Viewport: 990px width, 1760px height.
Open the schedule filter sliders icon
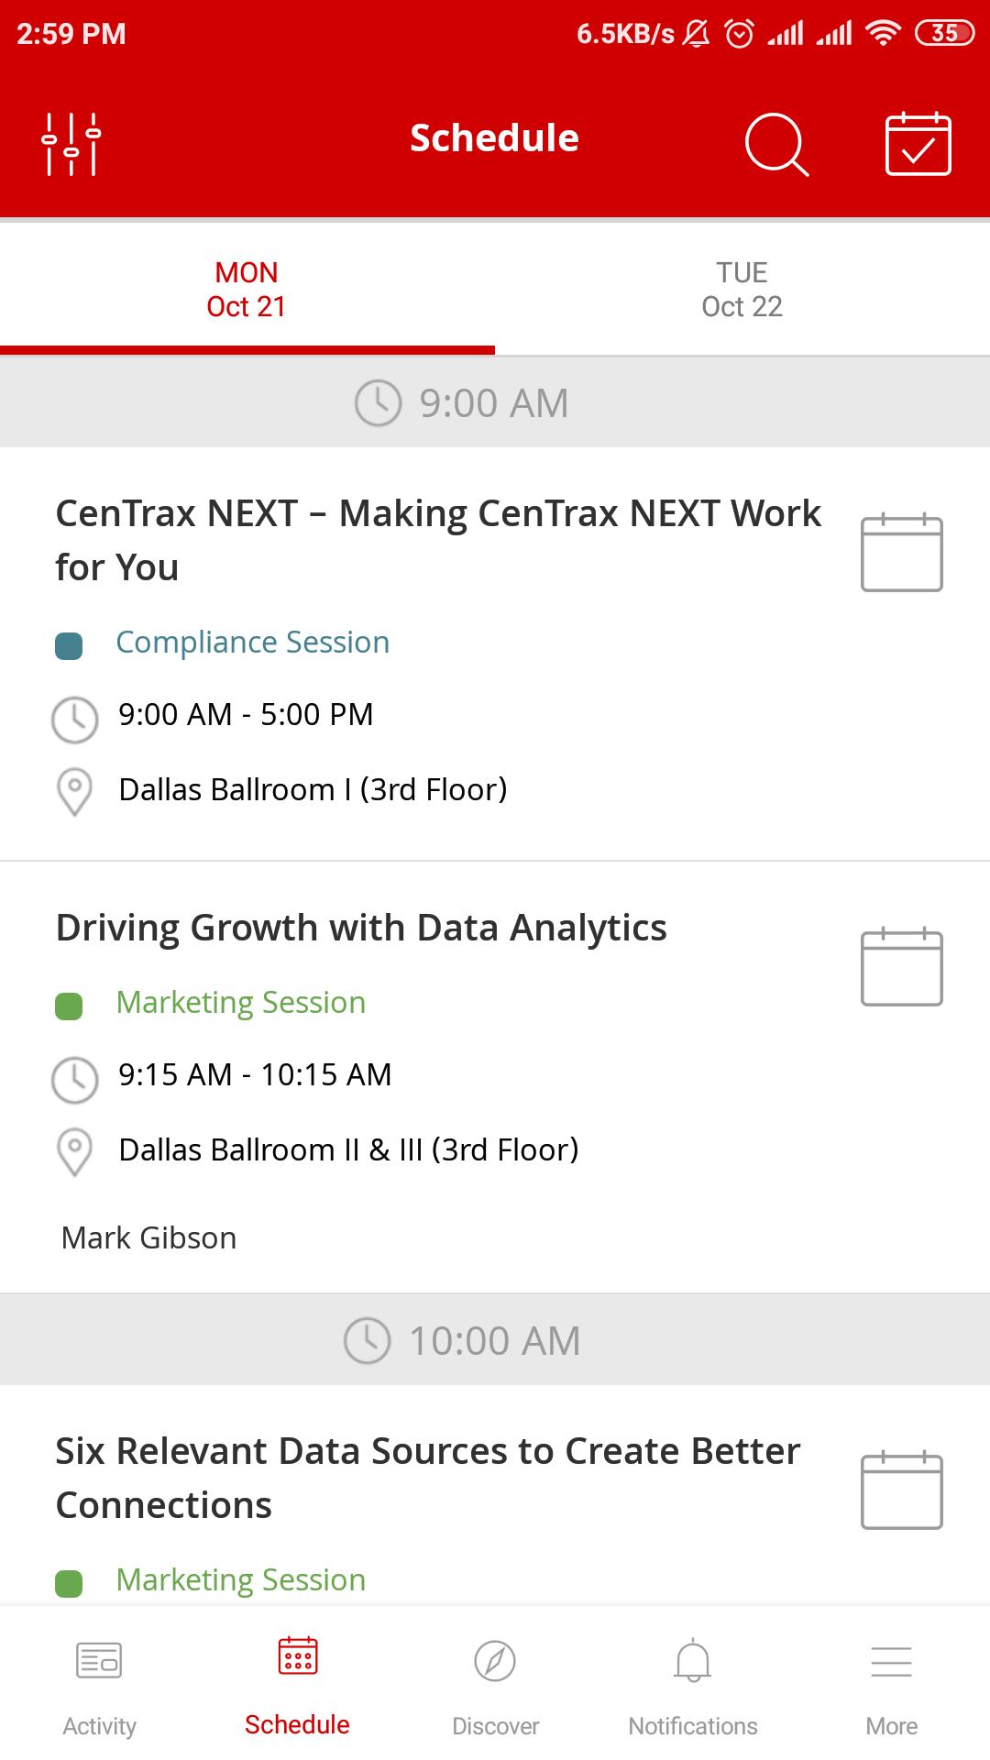71,143
